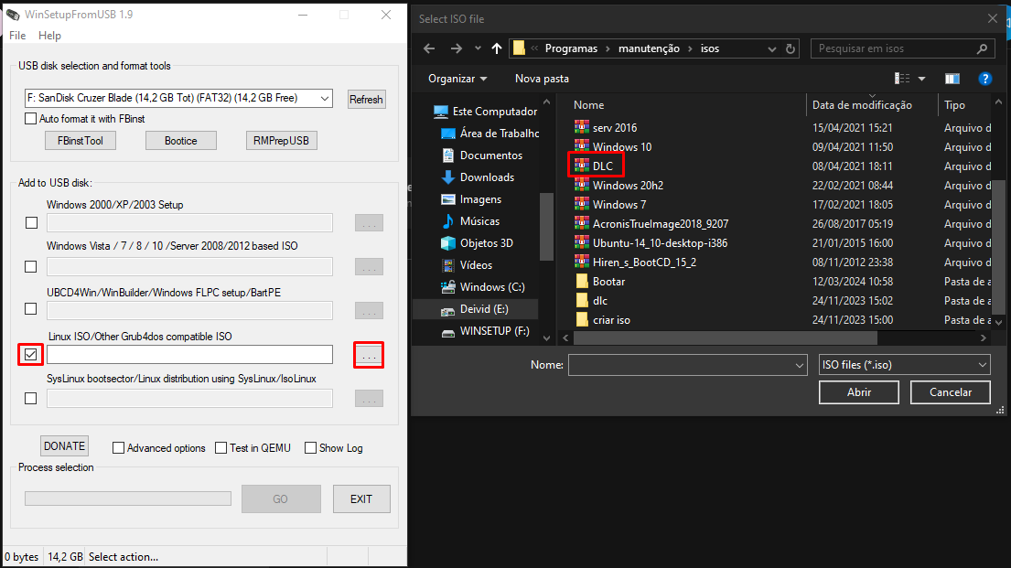This screenshot has width=1011, height=568.
Task: Enable Auto format it with FBinst
Action: pos(30,119)
